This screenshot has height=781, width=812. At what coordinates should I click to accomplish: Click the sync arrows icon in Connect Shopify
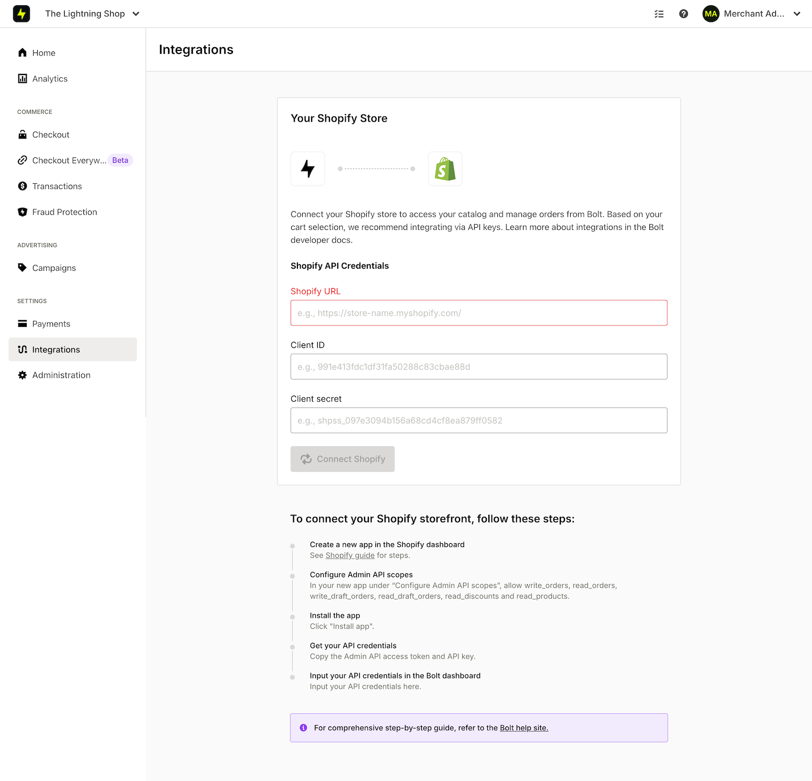click(x=306, y=459)
